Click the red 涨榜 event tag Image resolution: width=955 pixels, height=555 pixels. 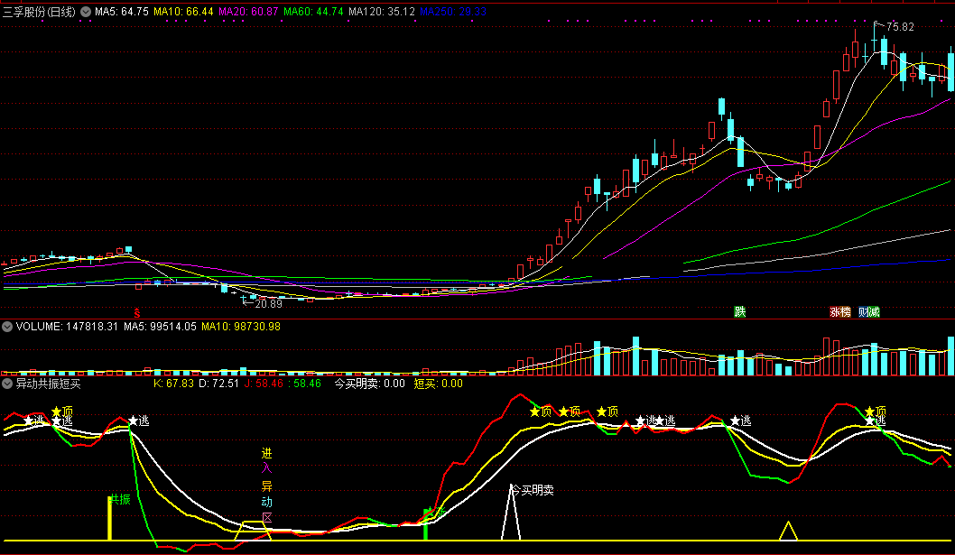point(839,312)
